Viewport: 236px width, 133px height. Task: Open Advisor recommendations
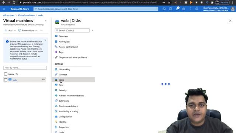pyautogui.click(x=71, y=96)
